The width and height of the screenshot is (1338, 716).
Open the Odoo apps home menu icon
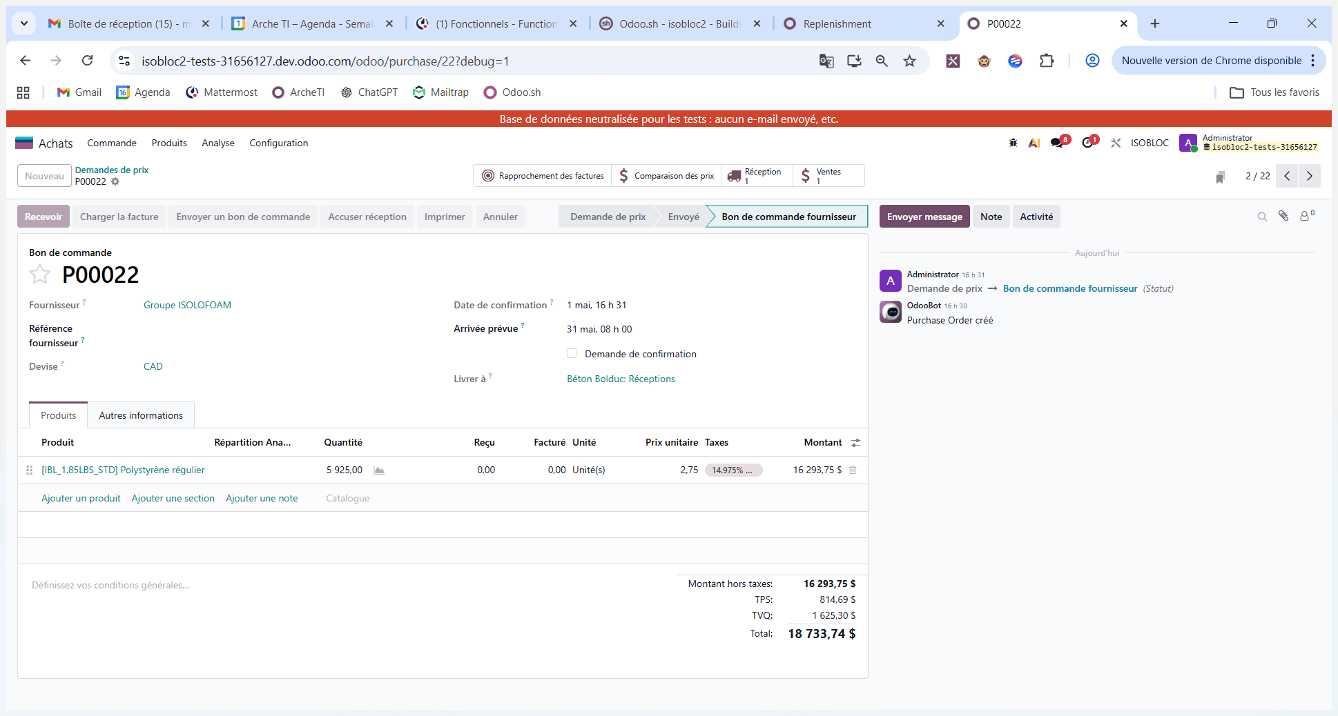(24, 143)
